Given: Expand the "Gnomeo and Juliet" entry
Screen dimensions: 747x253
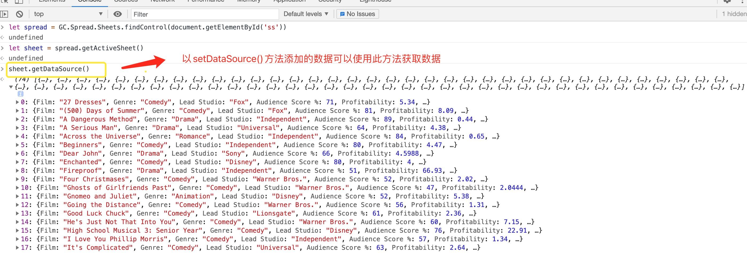Looking at the screenshot, I should [17, 196].
